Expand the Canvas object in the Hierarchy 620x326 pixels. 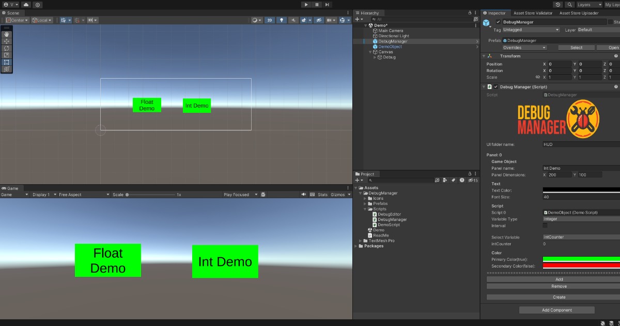click(x=371, y=52)
